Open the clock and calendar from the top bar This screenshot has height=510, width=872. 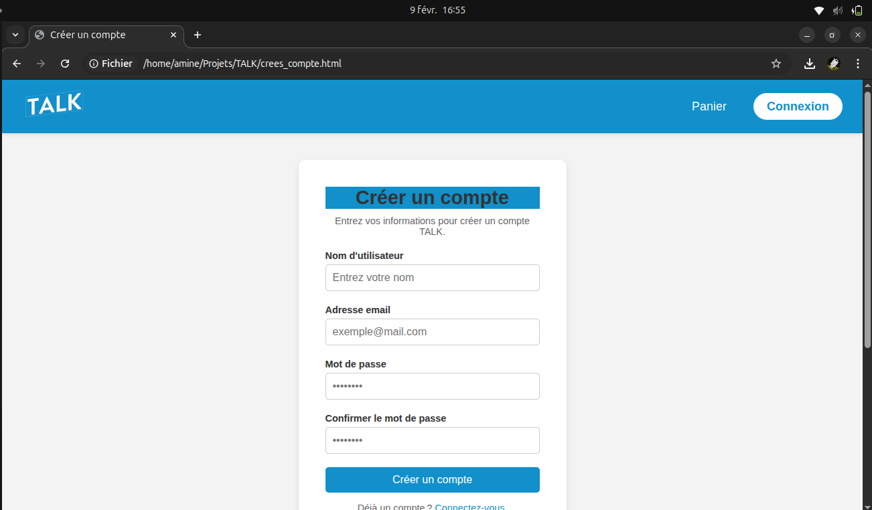437,10
